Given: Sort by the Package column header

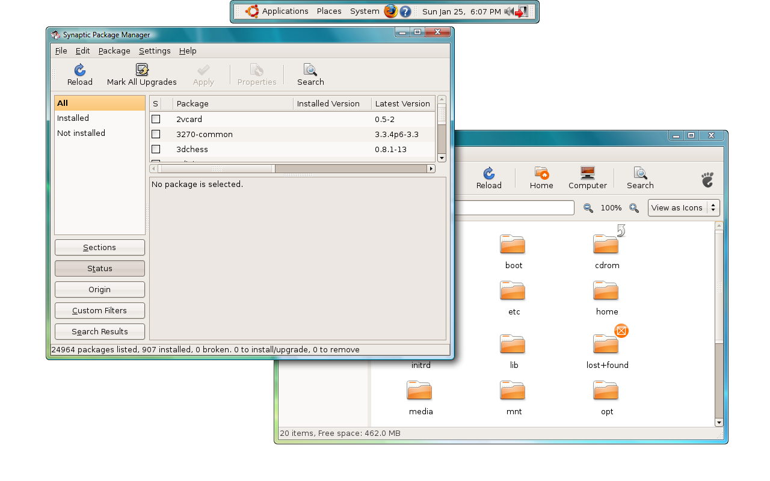Looking at the screenshot, I should (233, 103).
